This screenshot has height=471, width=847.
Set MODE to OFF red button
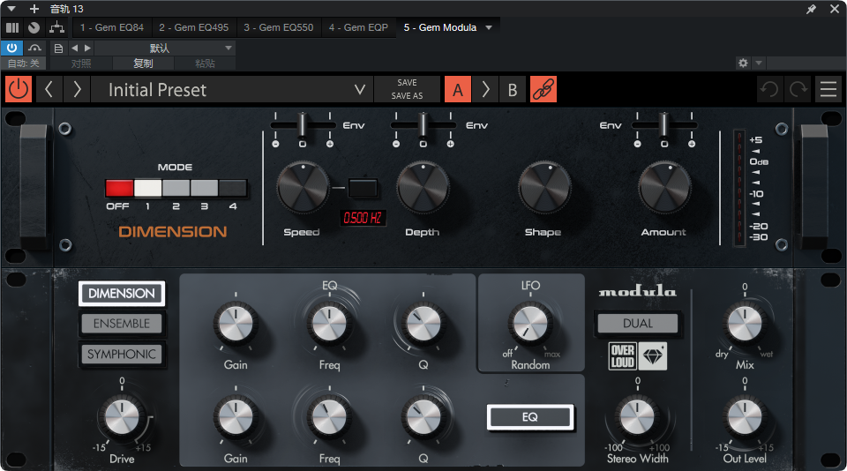tap(119, 188)
